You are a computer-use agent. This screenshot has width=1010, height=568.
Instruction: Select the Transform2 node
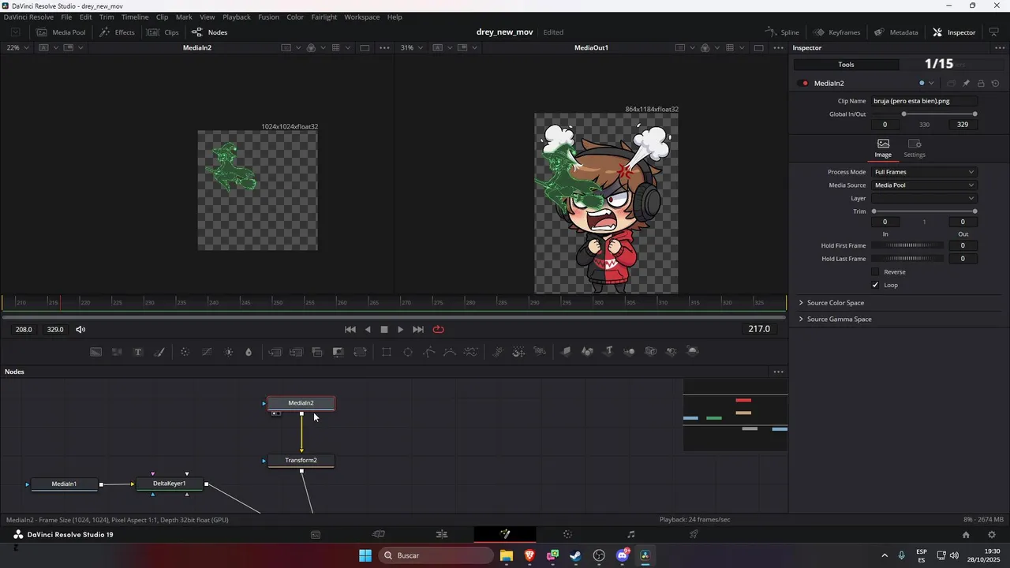(301, 460)
